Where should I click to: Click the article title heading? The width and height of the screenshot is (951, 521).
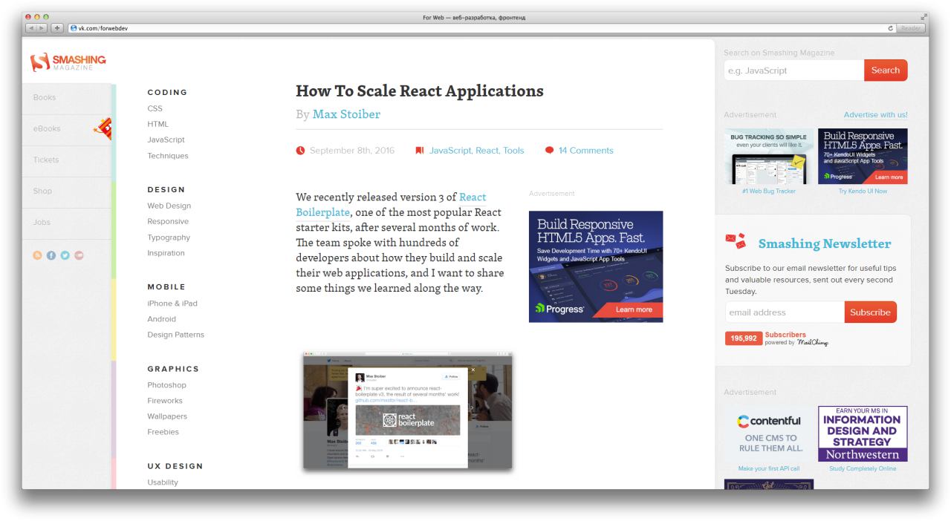(x=420, y=91)
